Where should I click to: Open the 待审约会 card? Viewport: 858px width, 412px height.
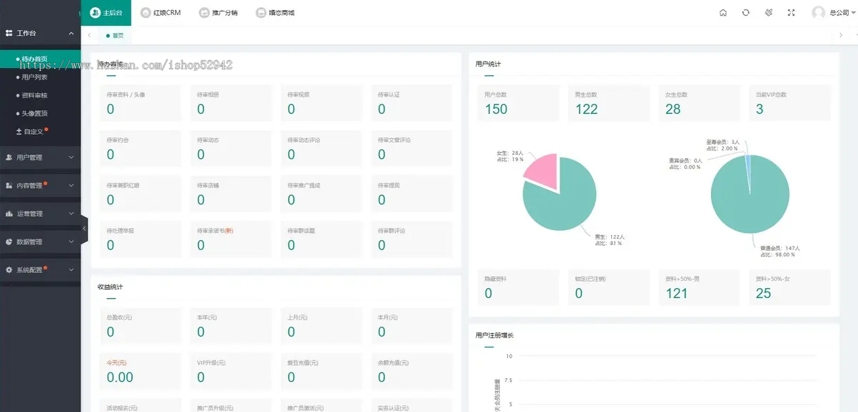click(x=140, y=148)
